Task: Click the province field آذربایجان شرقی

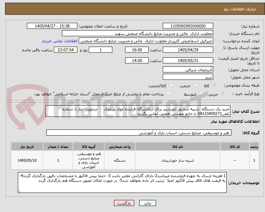Action: [x=188, y=69]
